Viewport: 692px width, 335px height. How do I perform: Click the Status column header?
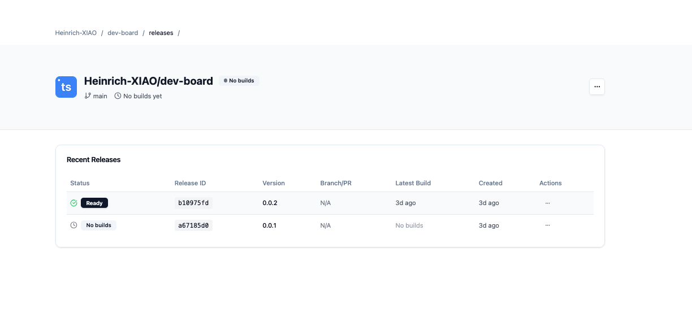(x=80, y=183)
